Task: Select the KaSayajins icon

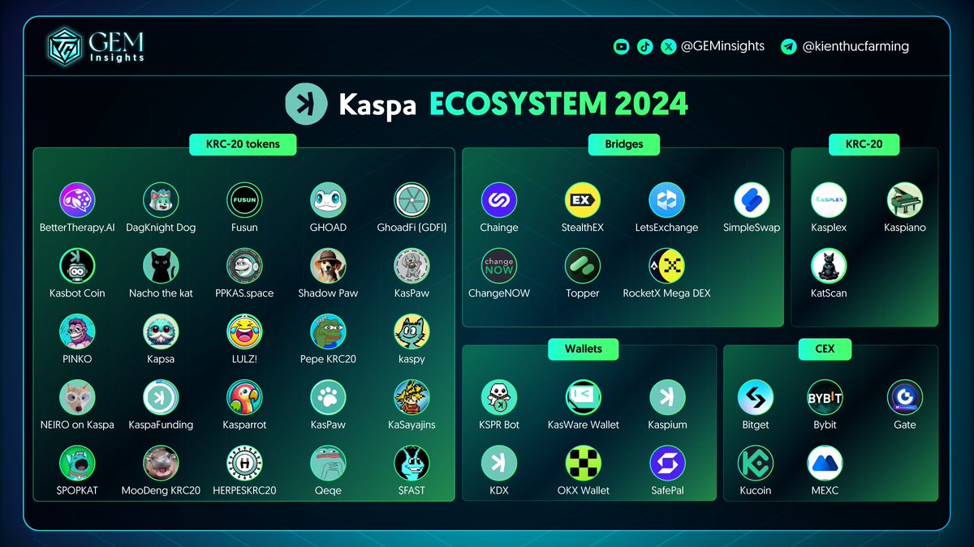Action: [412, 397]
